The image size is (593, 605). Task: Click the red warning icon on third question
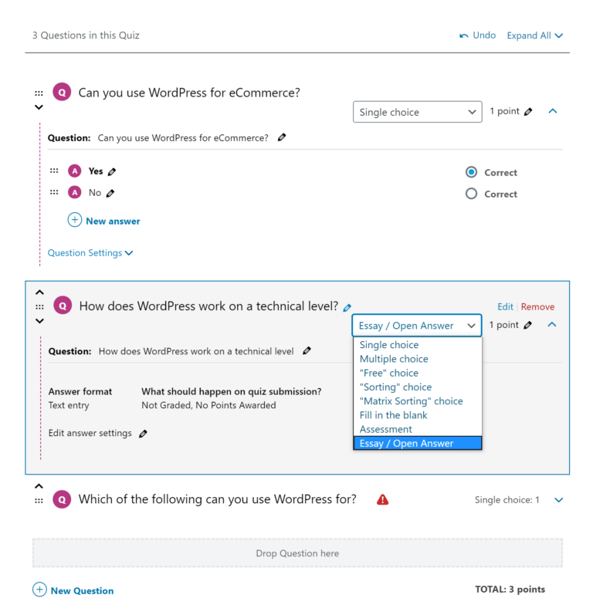point(383,499)
